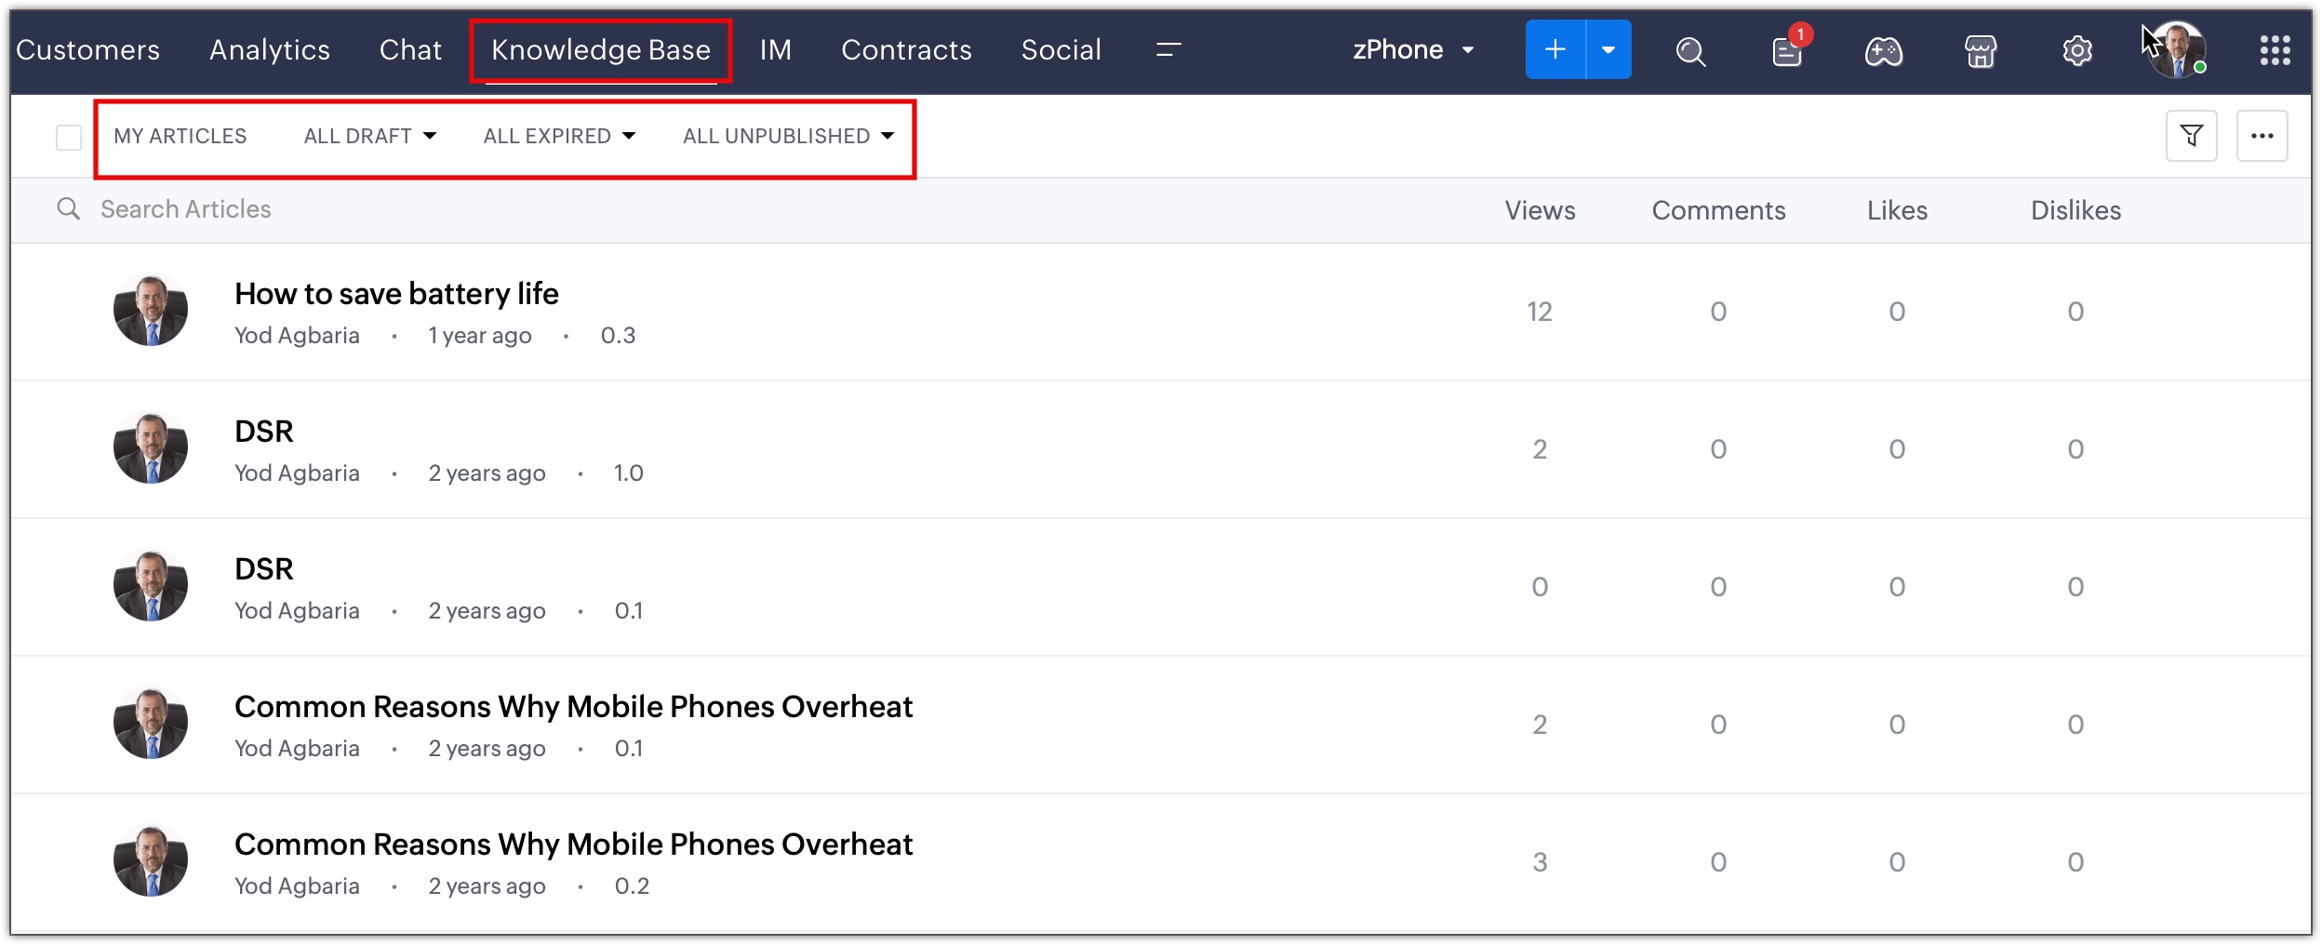Image resolution: width=2322 pixels, height=945 pixels.
Task: Select the My Articles view
Action: click(x=180, y=137)
